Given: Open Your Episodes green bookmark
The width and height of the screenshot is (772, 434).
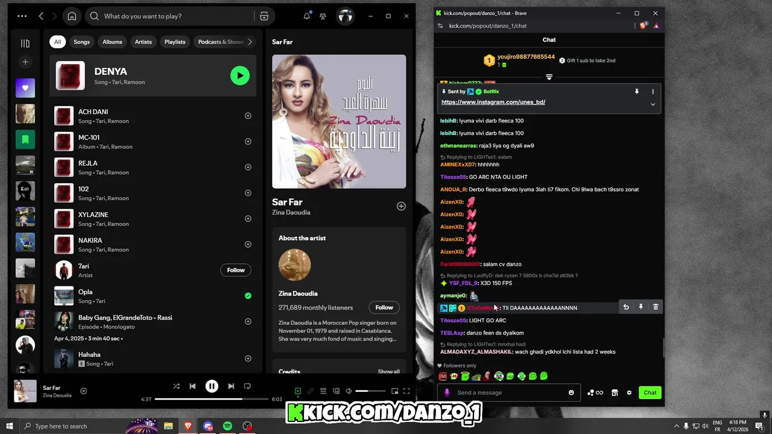Looking at the screenshot, I should [25, 140].
